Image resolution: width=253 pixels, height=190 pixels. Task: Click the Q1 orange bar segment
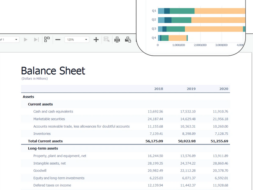pyautogui.click(x=219, y=11)
